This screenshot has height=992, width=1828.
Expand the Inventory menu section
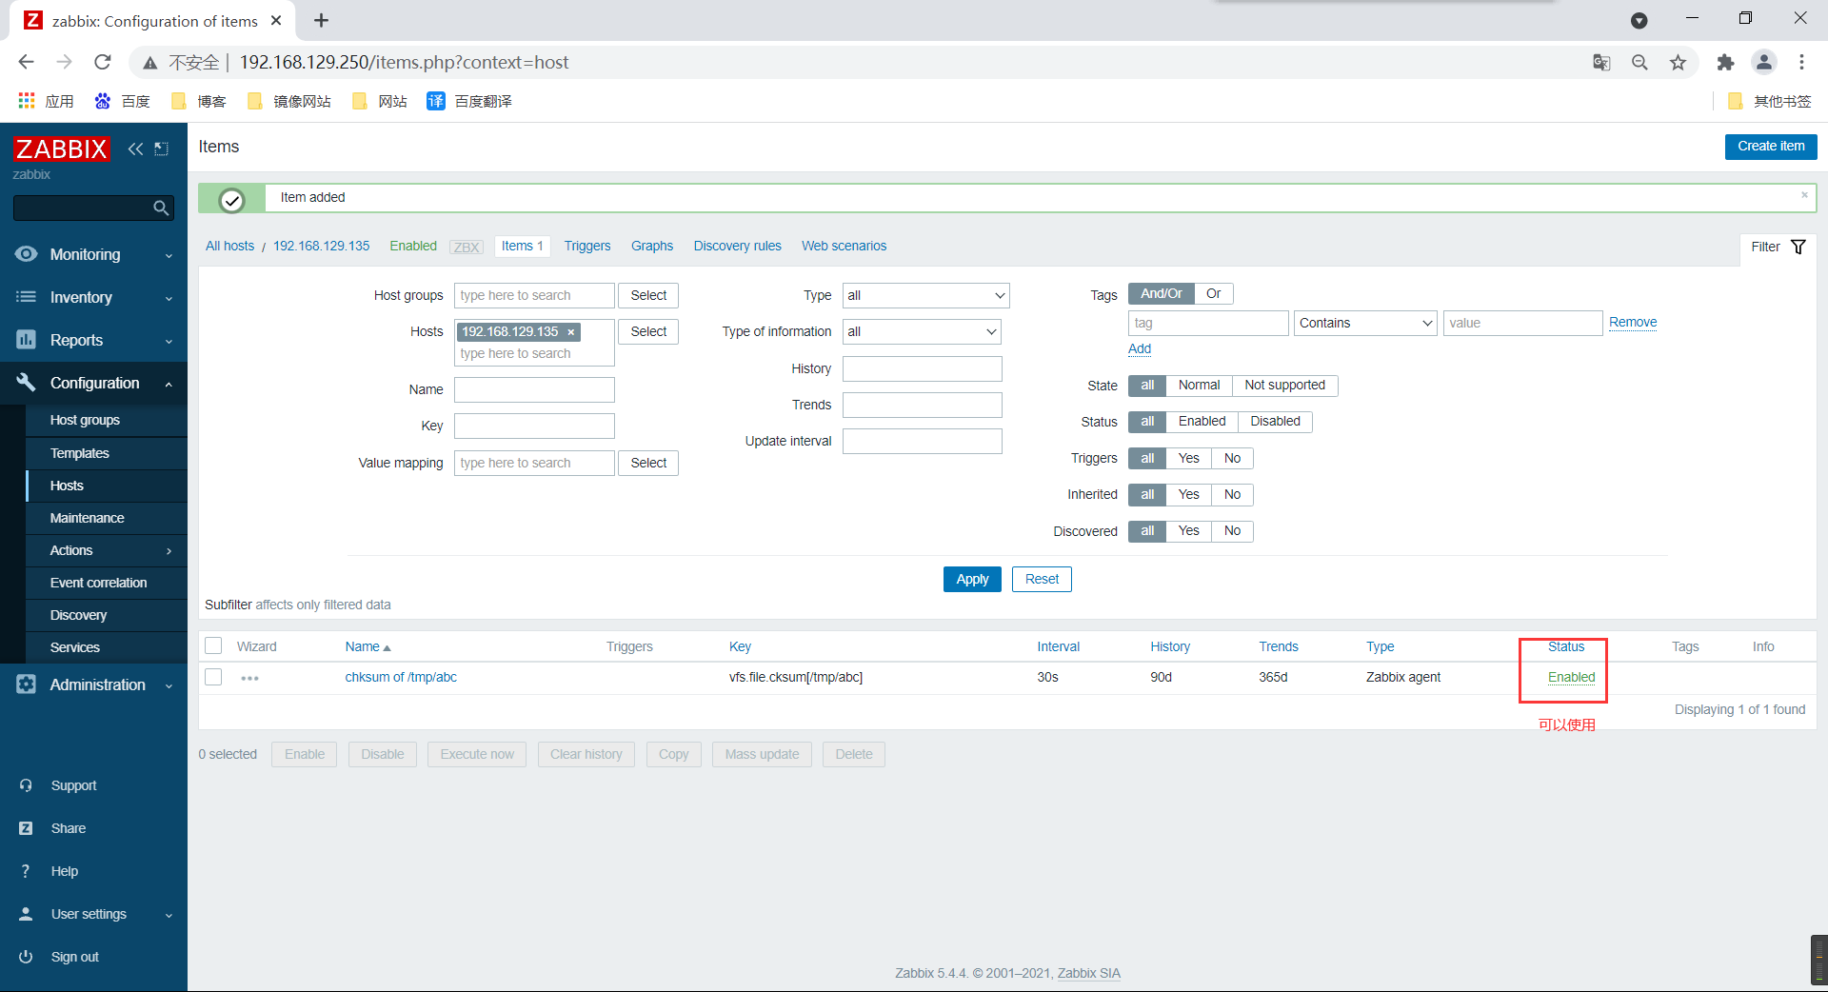(x=169, y=298)
